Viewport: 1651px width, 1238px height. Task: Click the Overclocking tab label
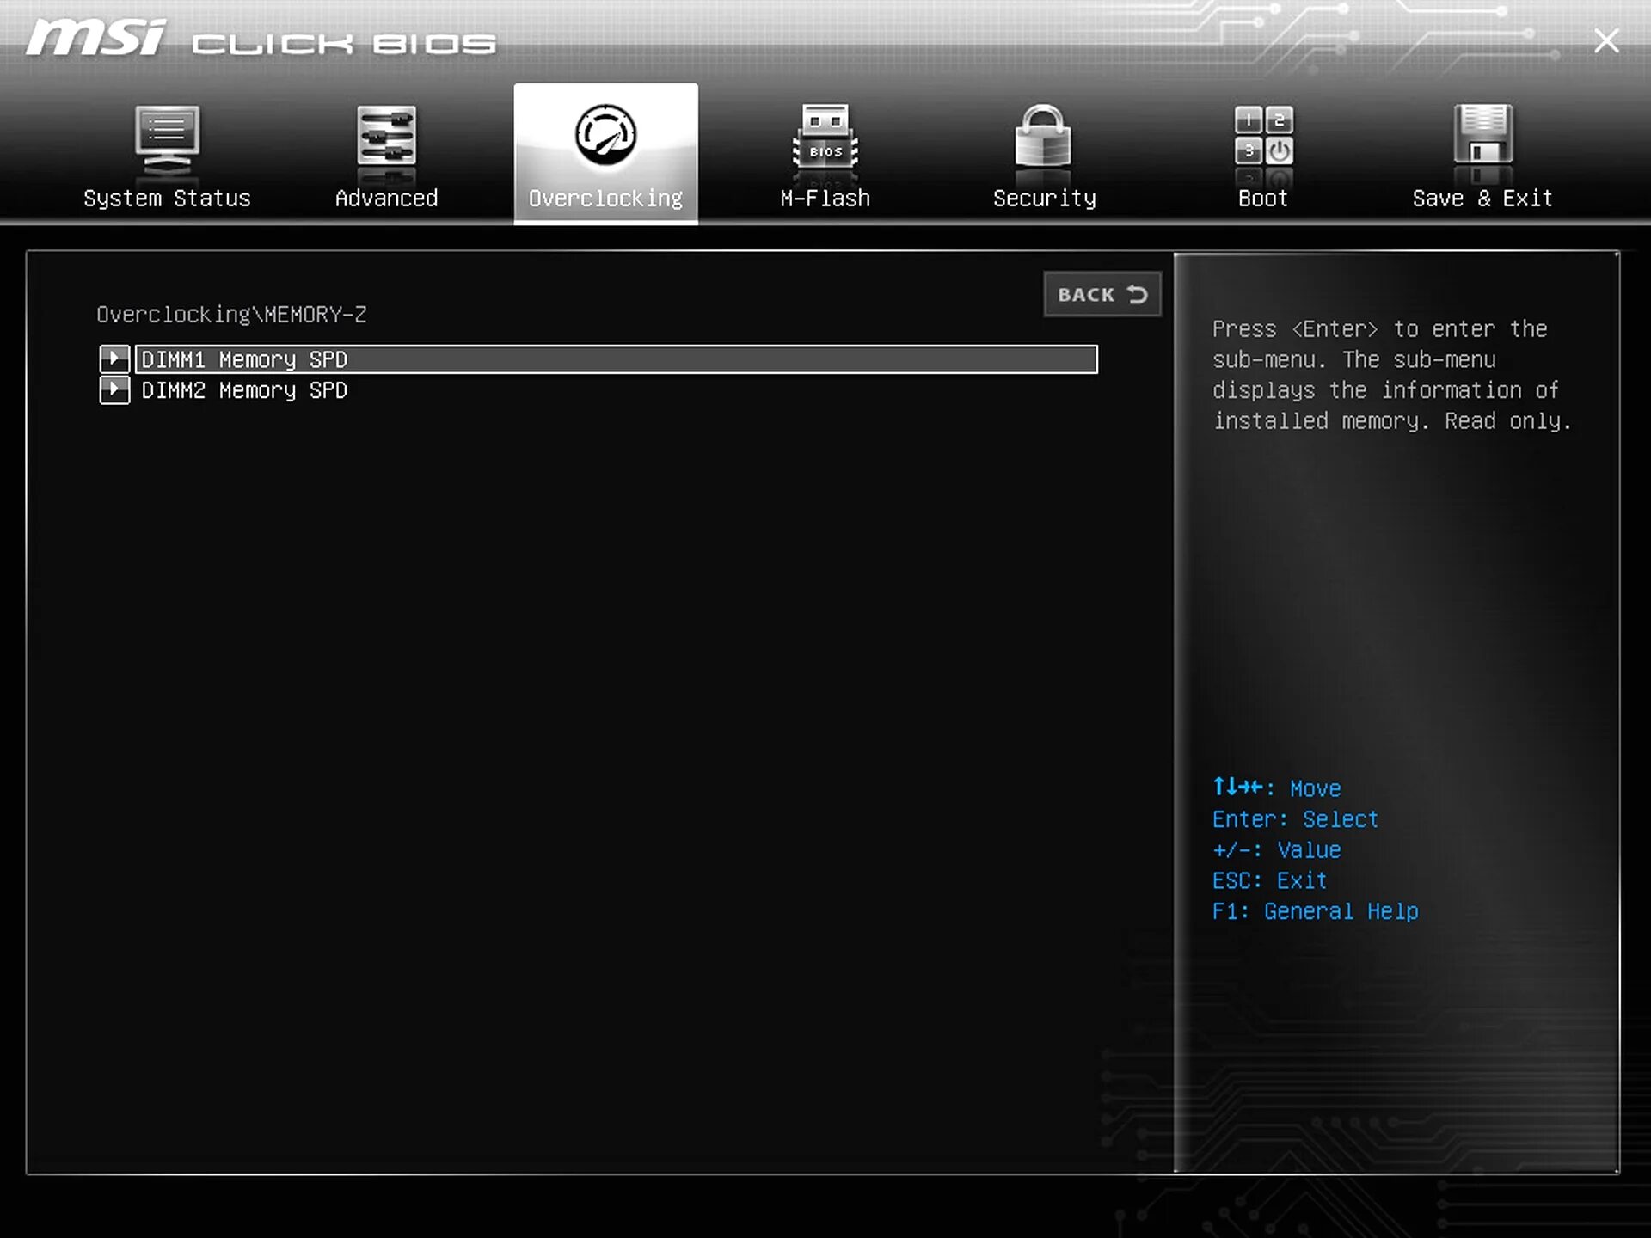[x=605, y=199]
